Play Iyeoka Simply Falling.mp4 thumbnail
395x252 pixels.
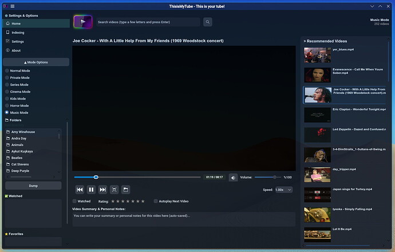point(317,215)
